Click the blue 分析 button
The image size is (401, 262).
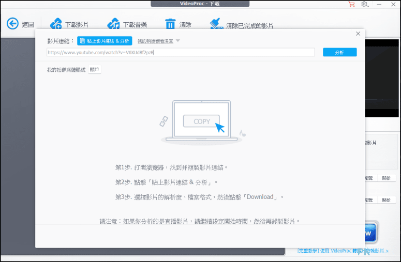tap(339, 52)
